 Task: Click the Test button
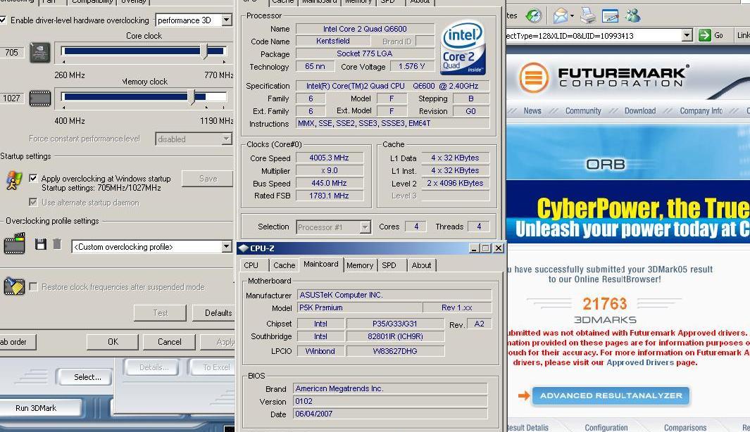click(161, 313)
